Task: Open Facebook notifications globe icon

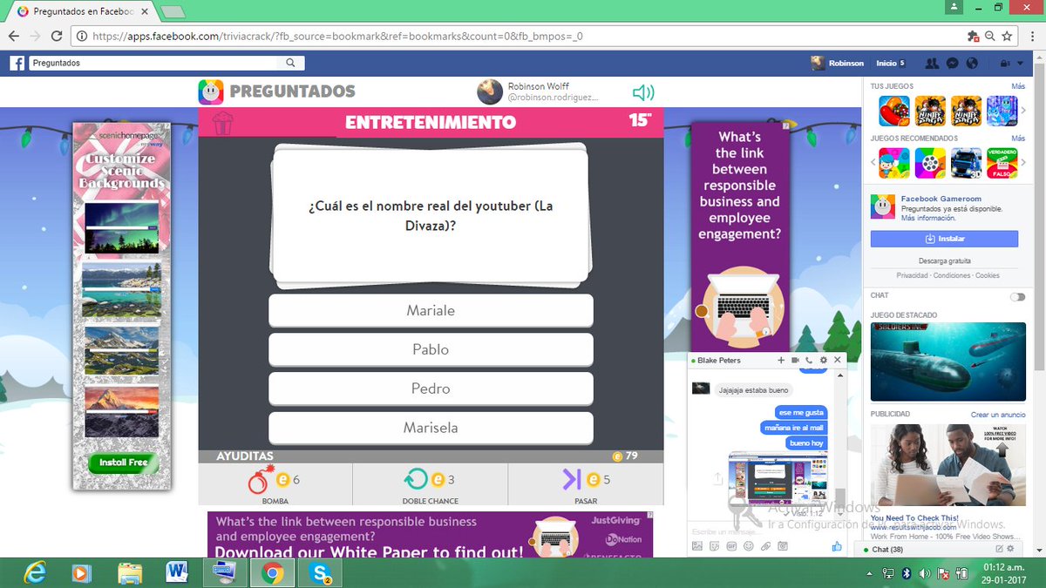Action: click(973, 64)
